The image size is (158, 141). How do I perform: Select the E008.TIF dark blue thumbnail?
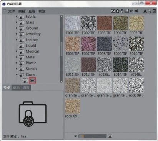click(x=105, y=44)
